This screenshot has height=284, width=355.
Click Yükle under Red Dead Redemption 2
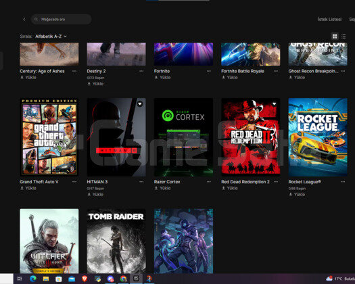[x=233, y=188]
